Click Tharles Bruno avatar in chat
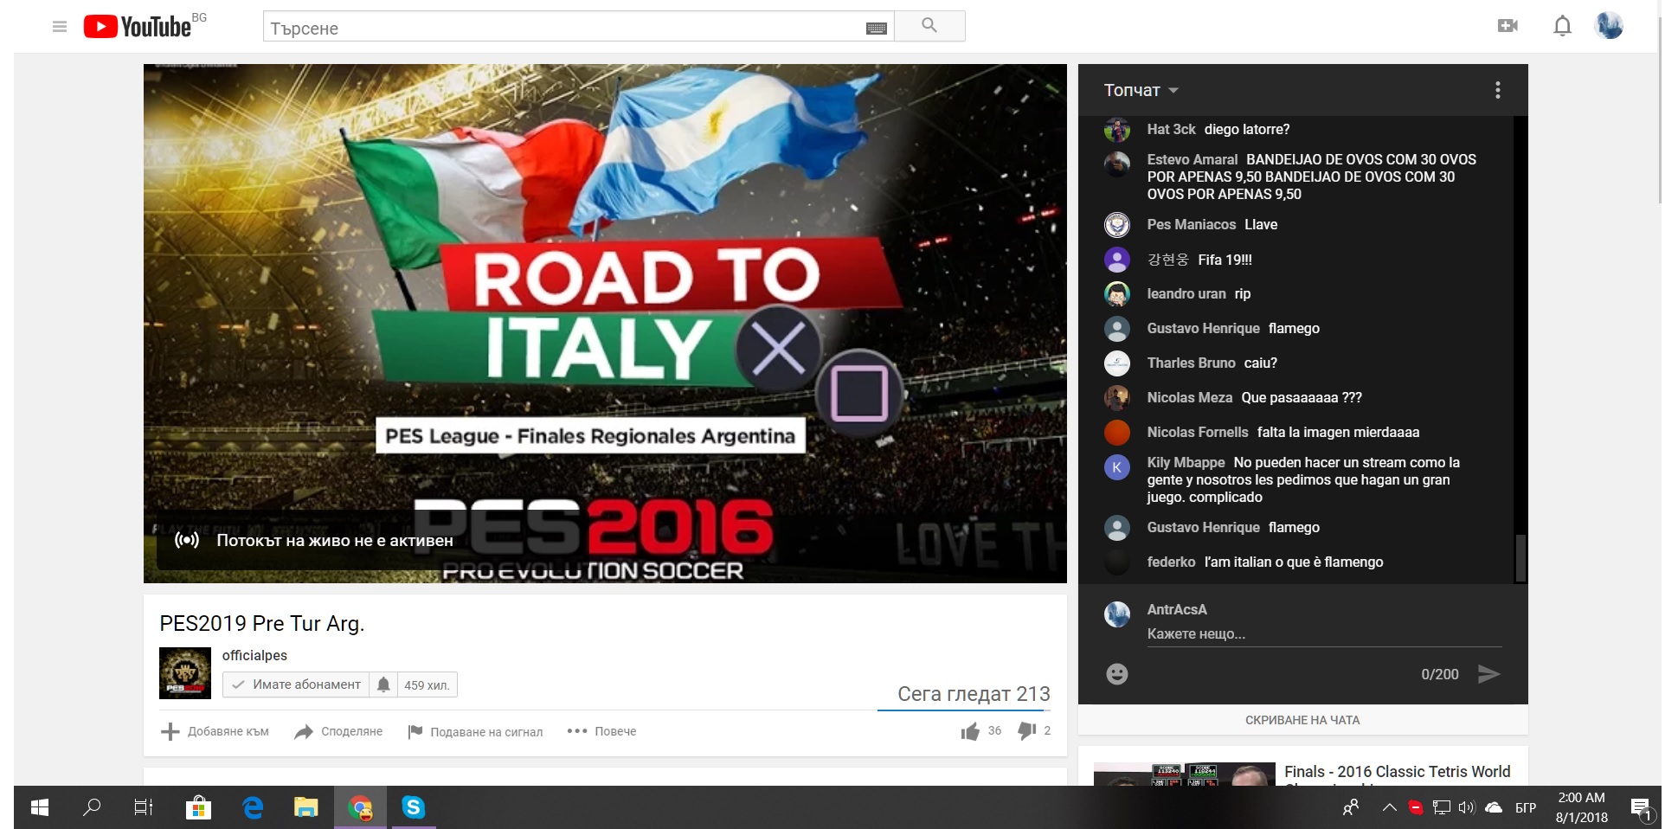Image resolution: width=1665 pixels, height=829 pixels. click(1117, 363)
